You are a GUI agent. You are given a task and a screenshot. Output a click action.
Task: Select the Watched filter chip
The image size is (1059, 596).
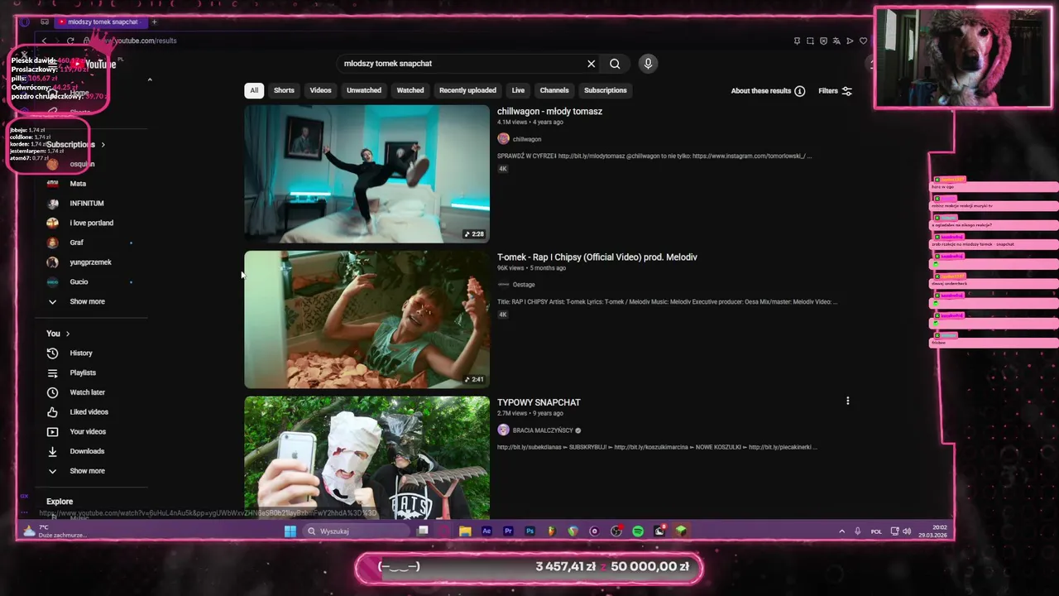tap(410, 90)
